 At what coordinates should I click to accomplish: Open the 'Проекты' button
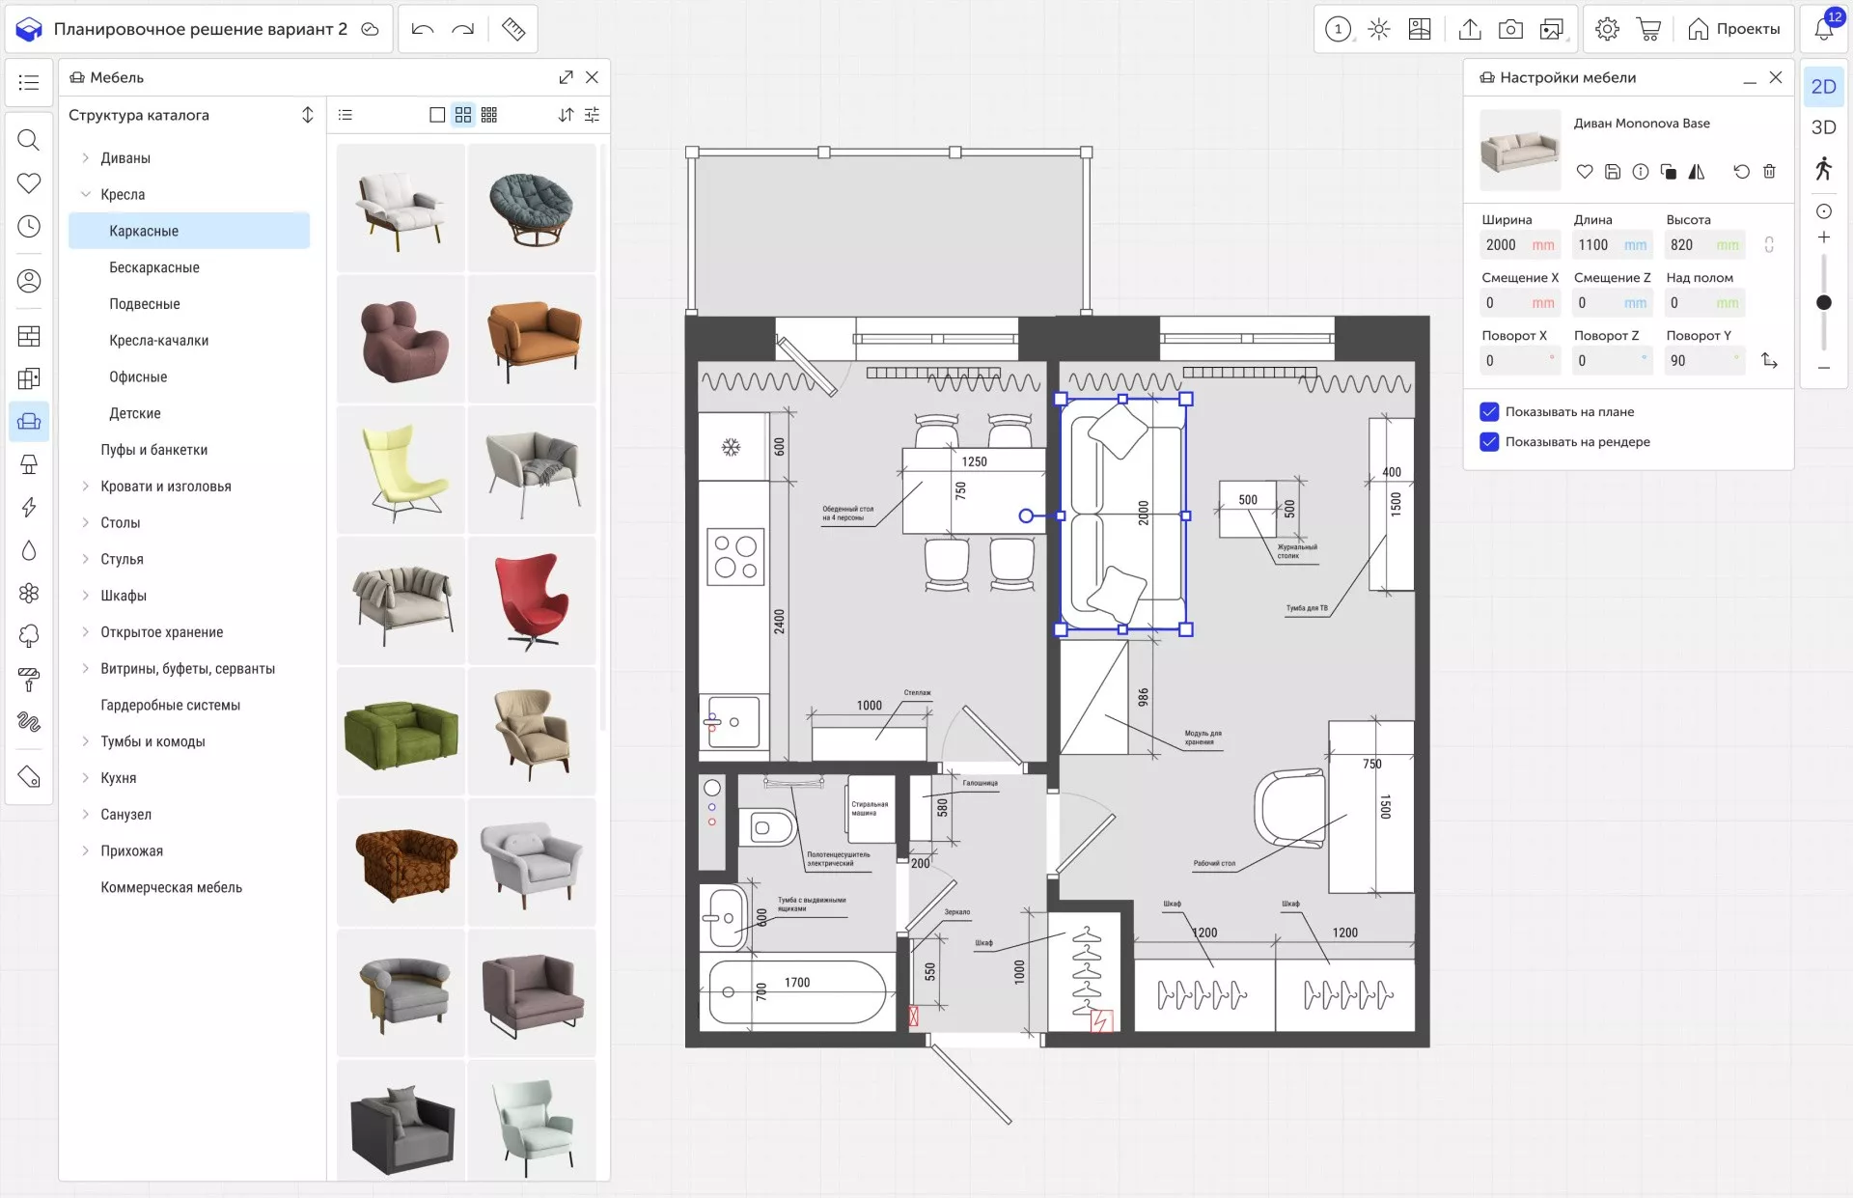click(1734, 29)
